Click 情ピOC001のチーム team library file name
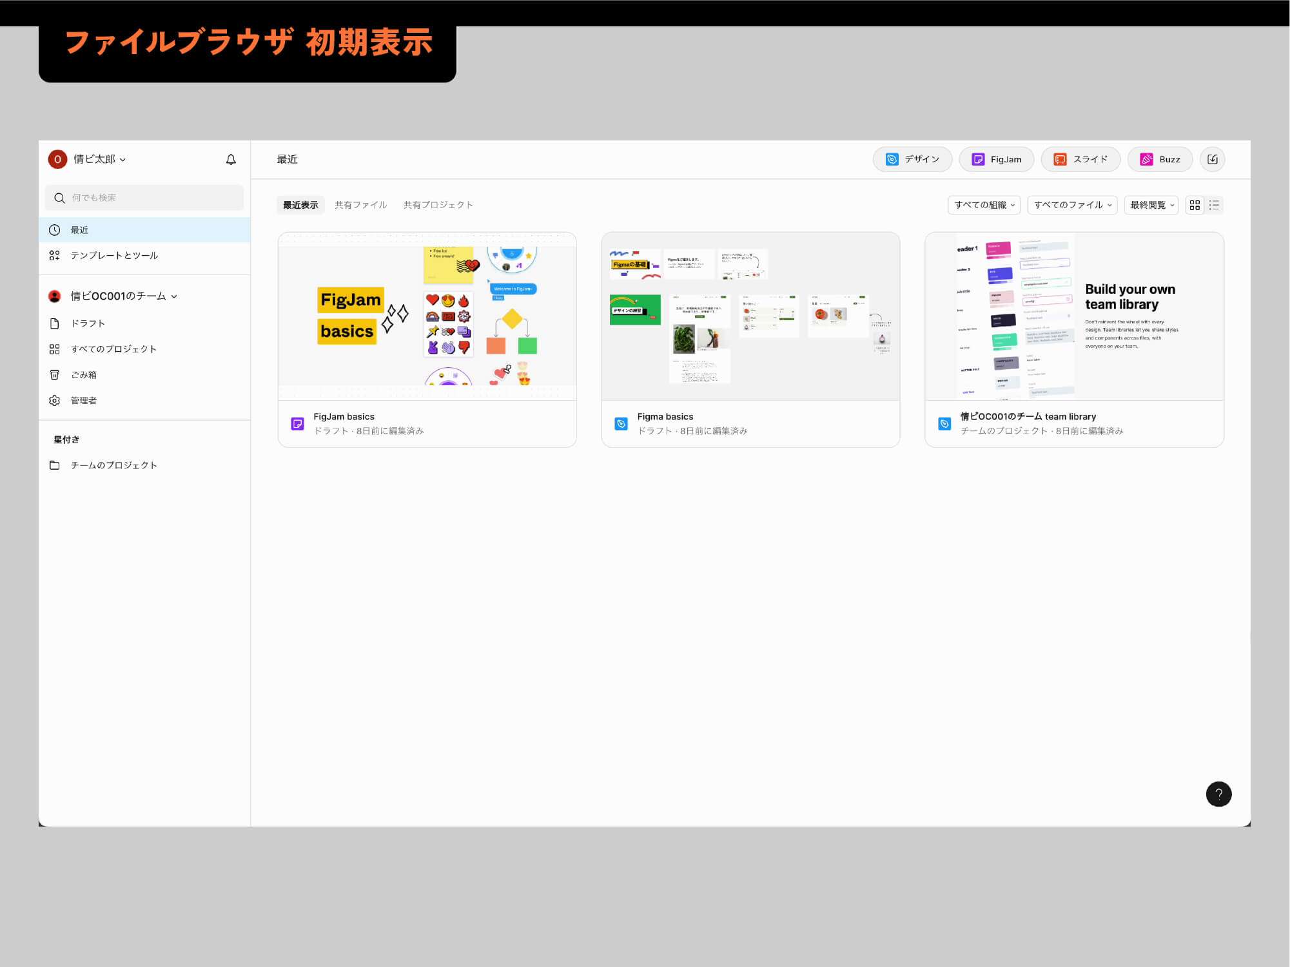1290x967 pixels. 1028,417
